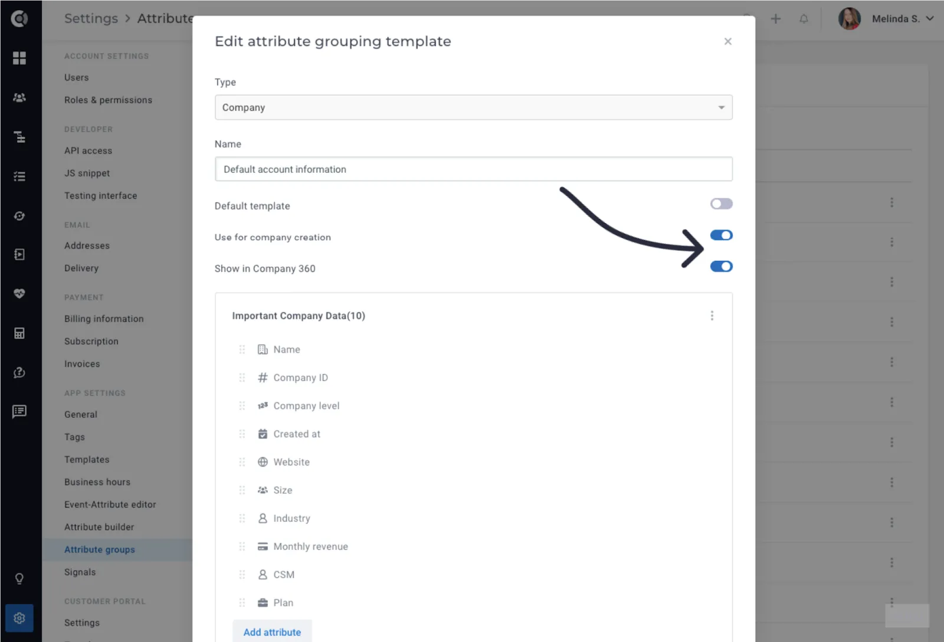Click the Add attribute button
Image resolution: width=944 pixels, height=642 pixels.
pos(272,632)
